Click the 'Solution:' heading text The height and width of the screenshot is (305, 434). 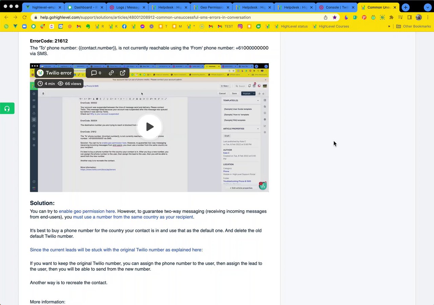pyautogui.click(x=42, y=203)
